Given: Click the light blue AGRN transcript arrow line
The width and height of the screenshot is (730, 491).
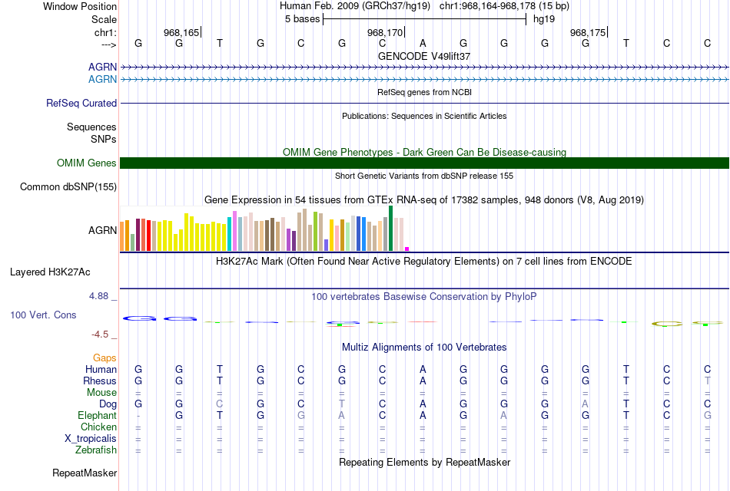Looking at the screenshot, I should click(x=425, y=79).
